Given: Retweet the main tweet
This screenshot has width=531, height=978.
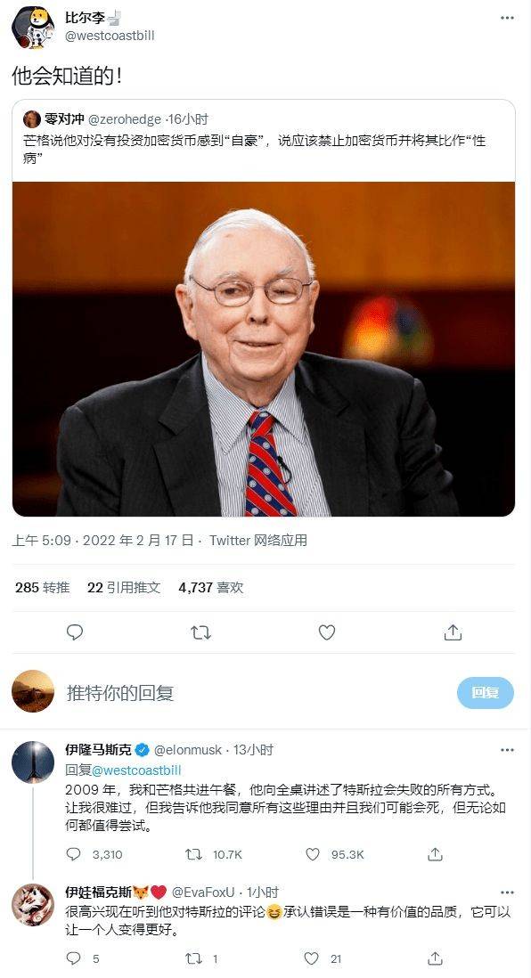Looking at the screenshot, I should click(201, 633).
